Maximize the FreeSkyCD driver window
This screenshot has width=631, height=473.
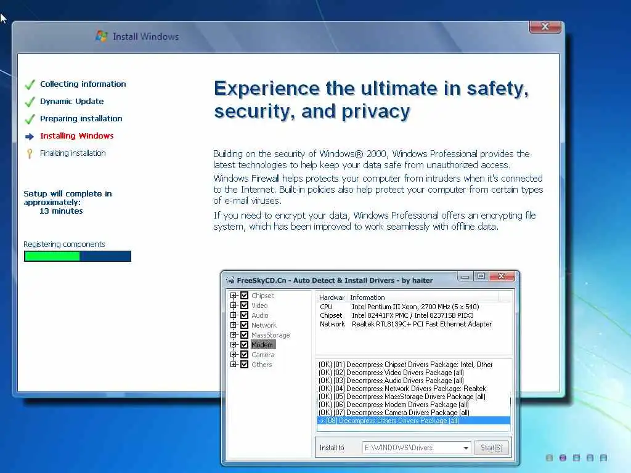pos(481,276)
